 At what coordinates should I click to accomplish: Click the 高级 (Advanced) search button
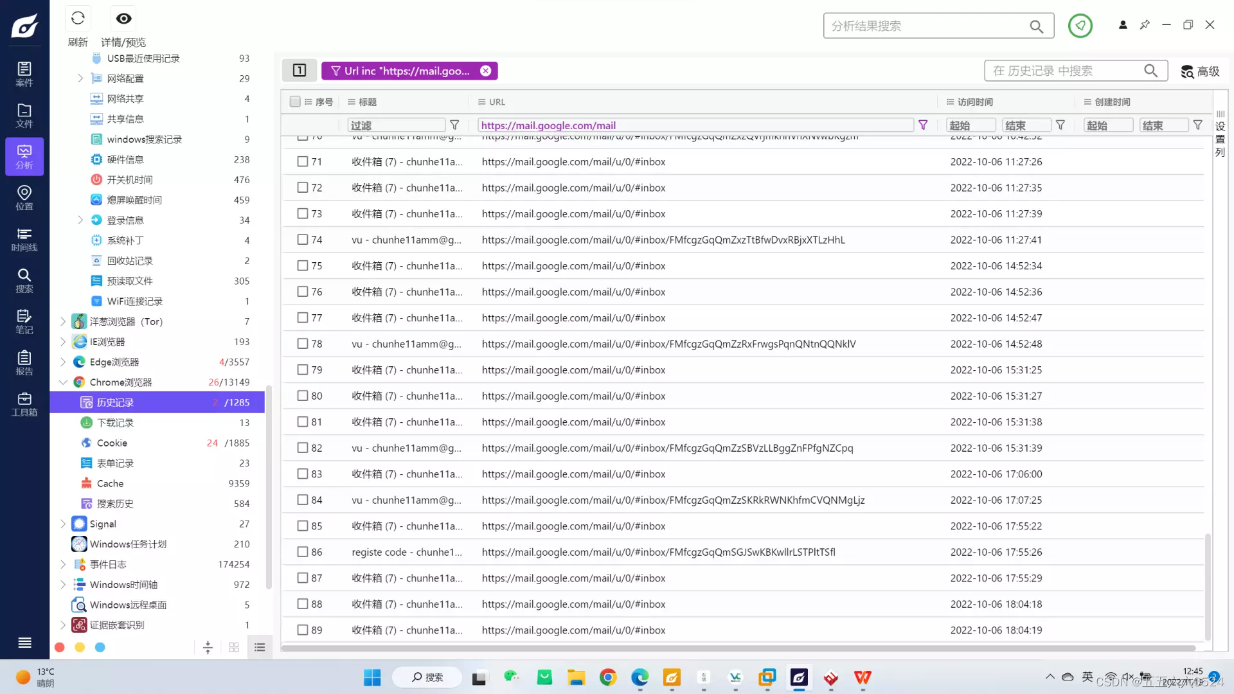[1200, 71]
